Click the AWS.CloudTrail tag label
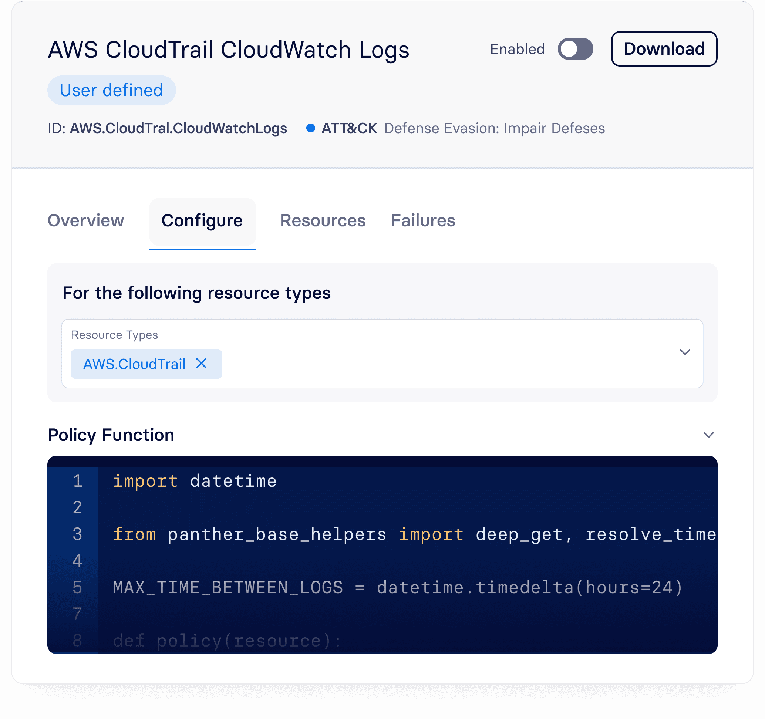Image resolution: width=765 pixels, height=719 pixels. [x=134, y=364]
